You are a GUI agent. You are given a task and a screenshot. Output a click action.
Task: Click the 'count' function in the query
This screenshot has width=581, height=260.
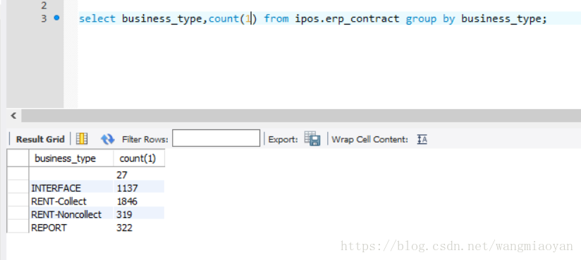(x=224, y=18)
